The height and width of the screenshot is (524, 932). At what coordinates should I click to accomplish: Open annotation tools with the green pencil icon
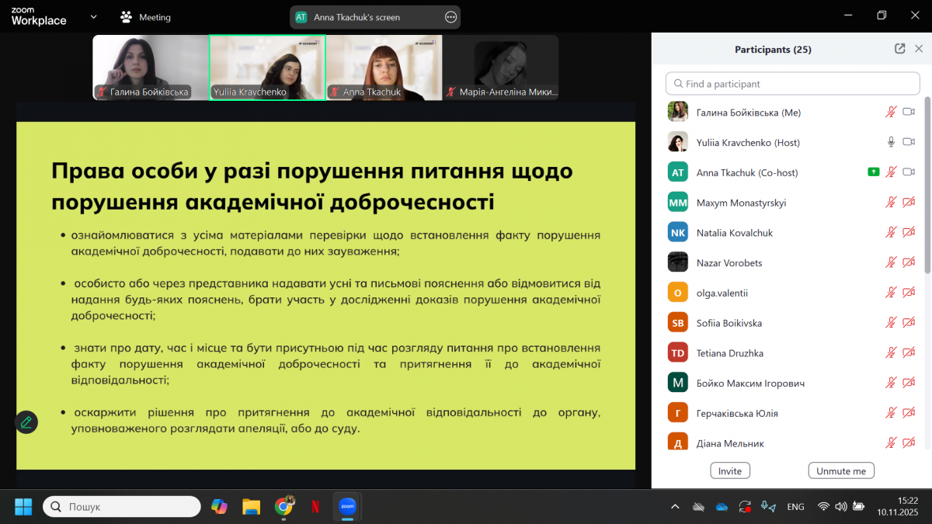[x=26, y=422]
